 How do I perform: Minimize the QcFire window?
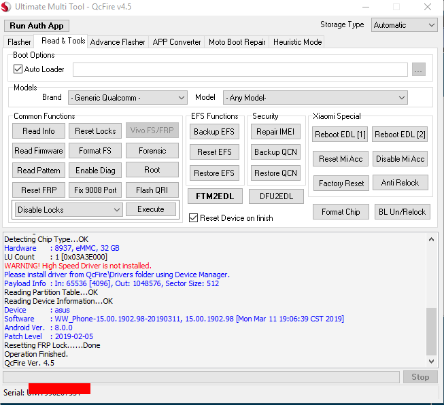pyautogui.click(x=366, y=7)
